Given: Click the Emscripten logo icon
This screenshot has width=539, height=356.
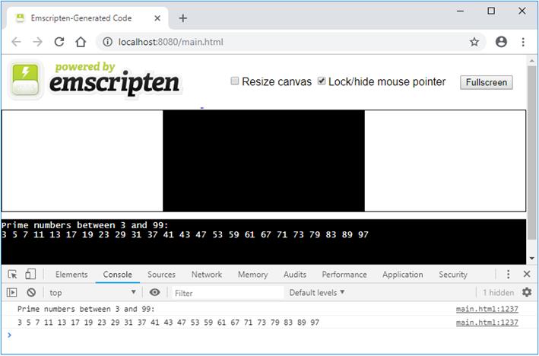Looking at the screenshot, I should tap(25, 80).
